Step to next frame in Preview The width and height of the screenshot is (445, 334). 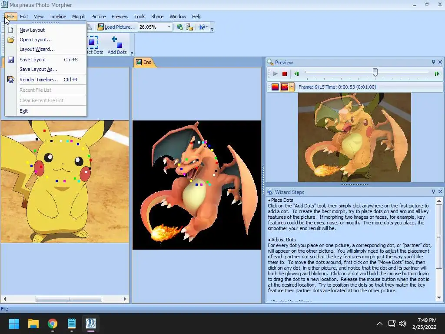point(437,74)
